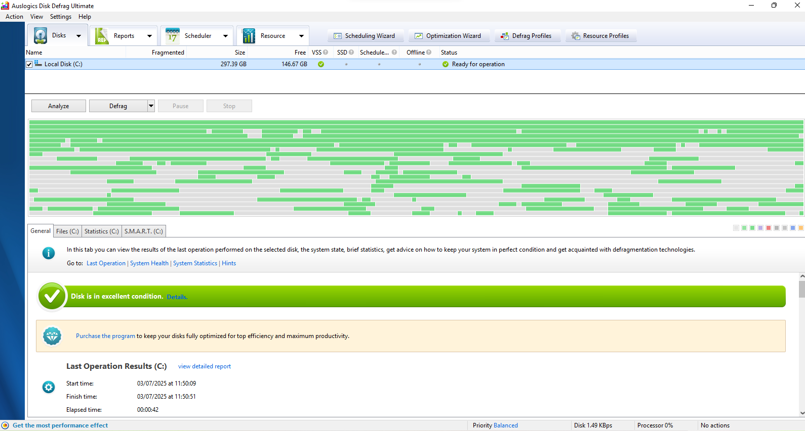Go to System Health link
This screenshot has height=431, width=805.
pyautogui.click(x=149, y=263)
